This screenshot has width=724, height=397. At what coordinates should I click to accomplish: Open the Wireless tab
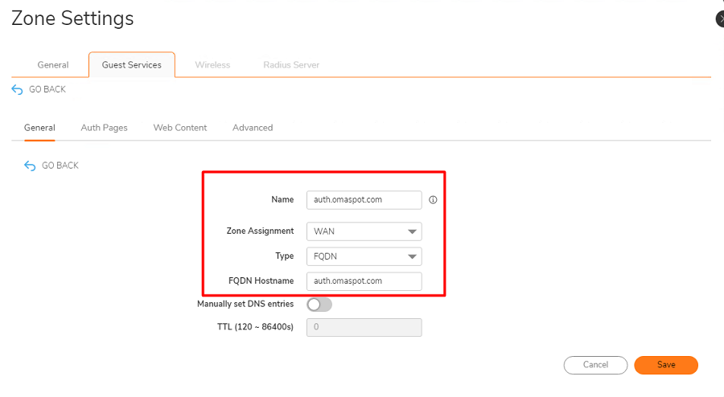tap(212, 65)
